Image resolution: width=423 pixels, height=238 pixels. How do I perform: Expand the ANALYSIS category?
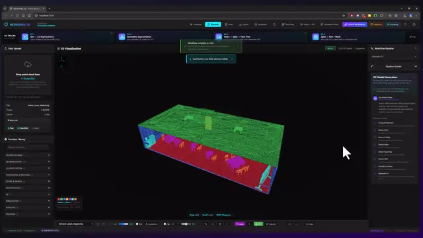(x=28, y=208)
